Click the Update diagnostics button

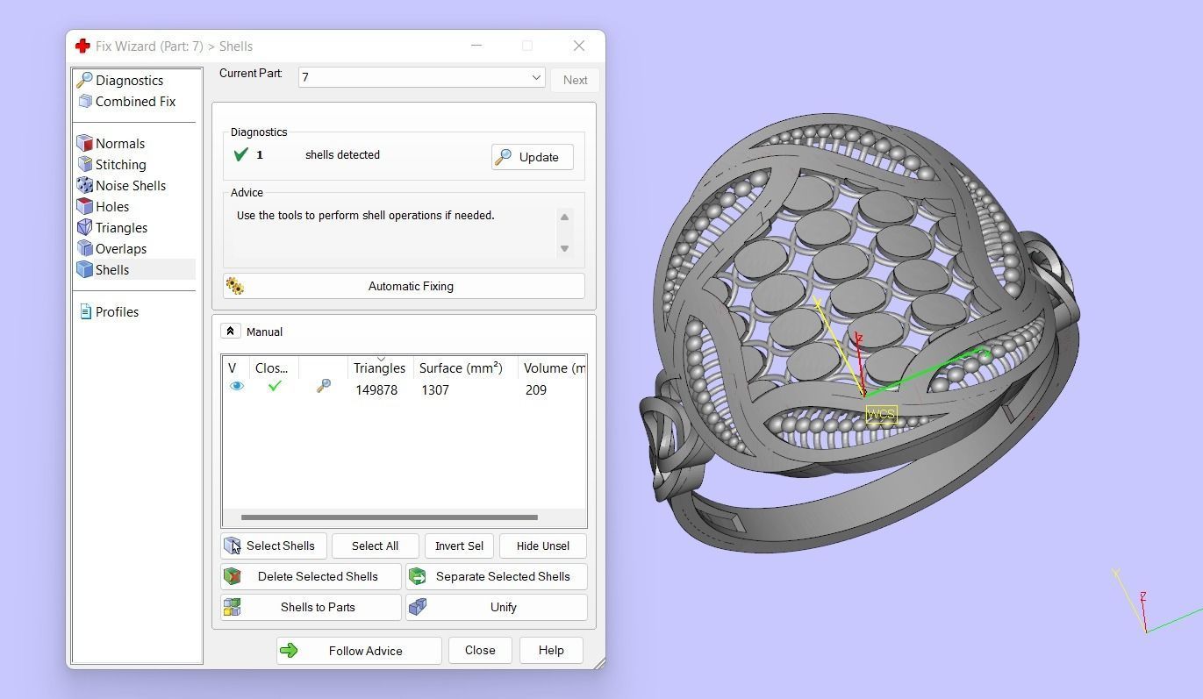click(533, 157)
